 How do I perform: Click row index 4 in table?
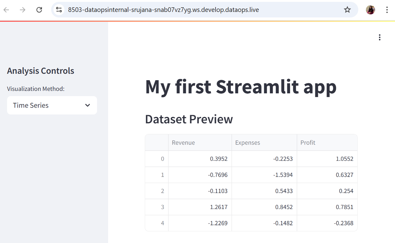click(x=157, y=223)
